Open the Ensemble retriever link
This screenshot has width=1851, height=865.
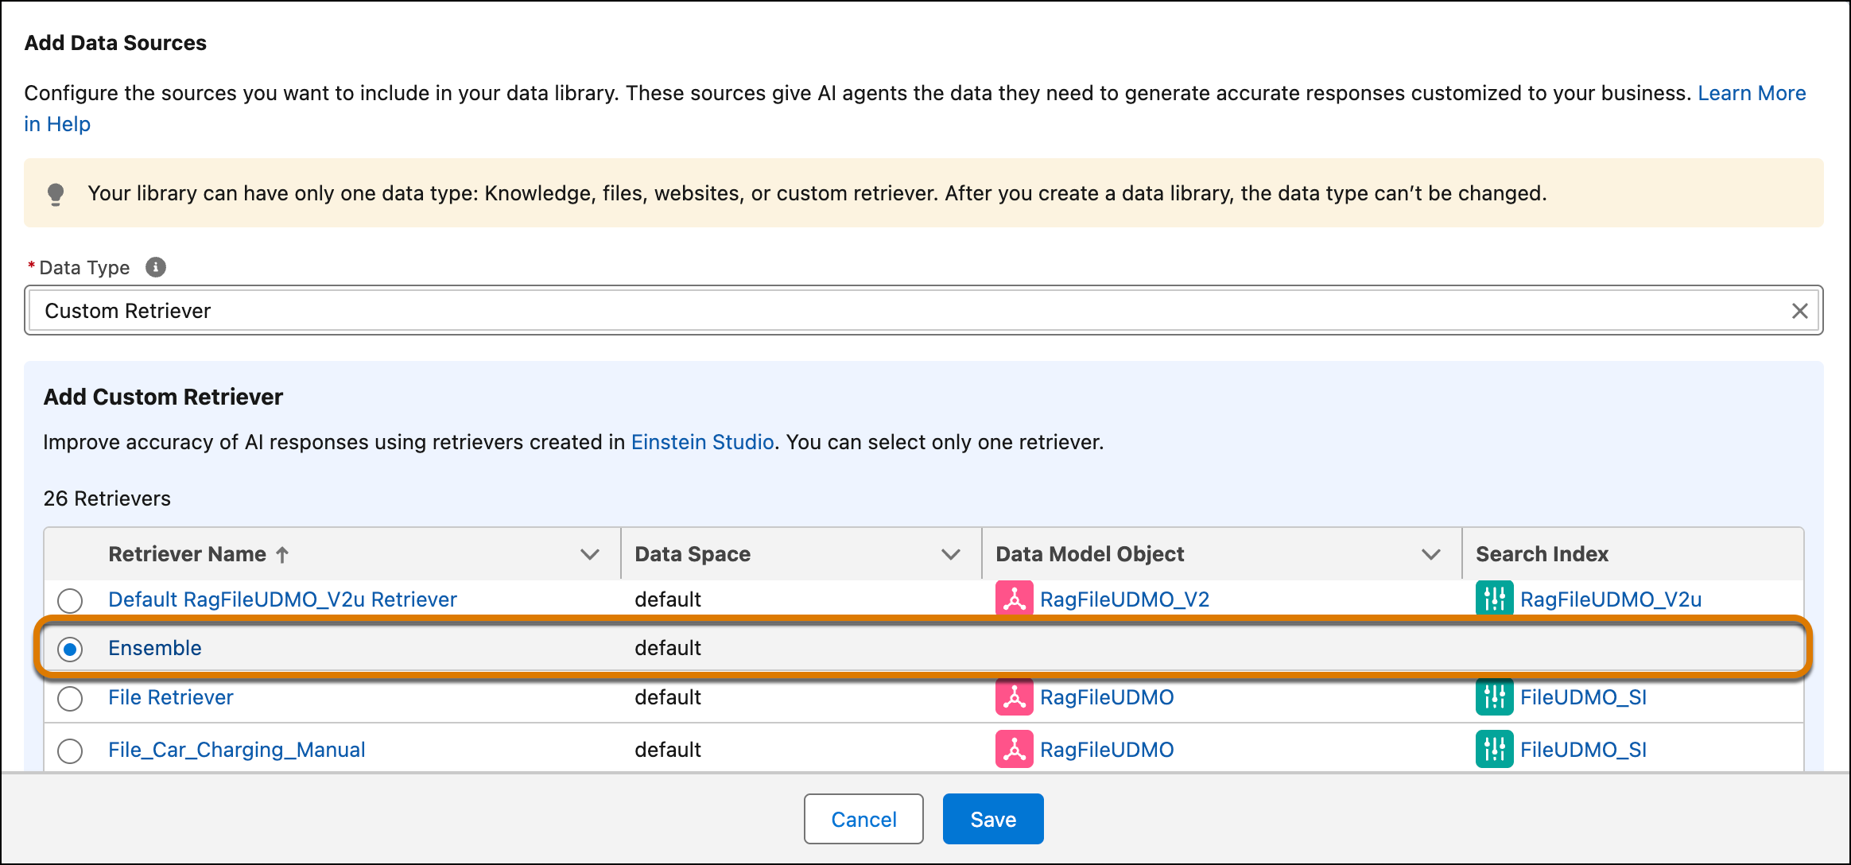[x=155, y=648]
